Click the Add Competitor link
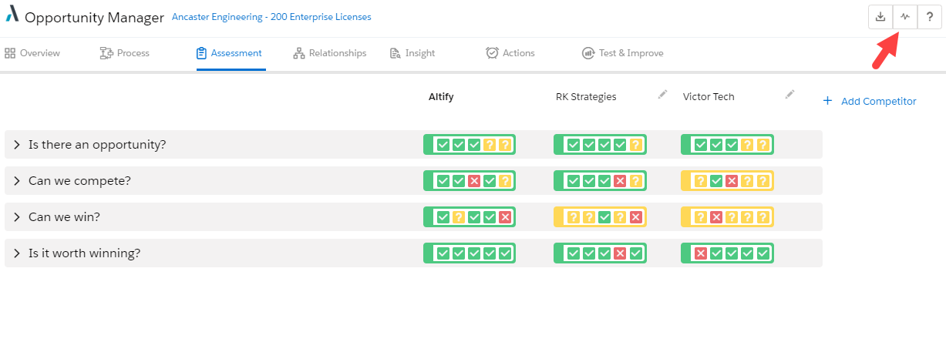Screen dimensions: 946x342 point(878,101)
